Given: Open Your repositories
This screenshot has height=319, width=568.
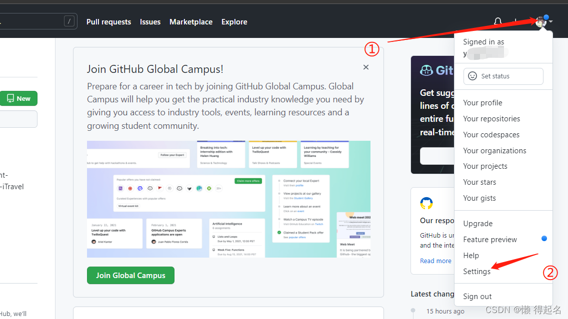Looking at the screenshot, I should tap(491, 119).
